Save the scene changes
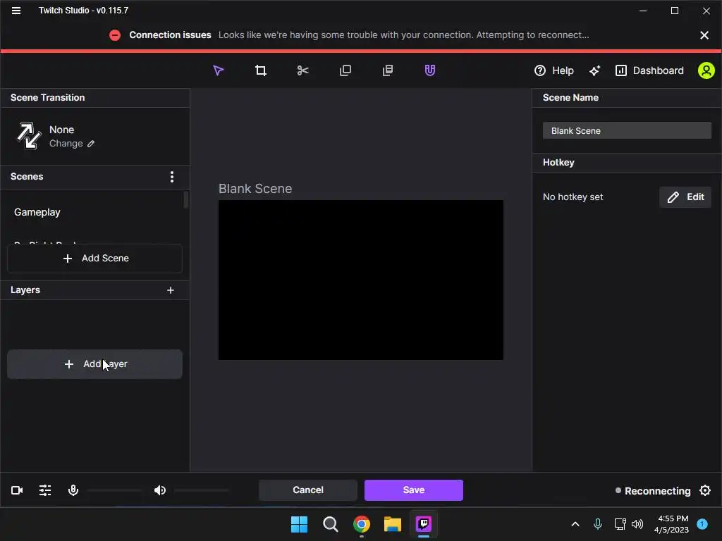The image size is (722, 541). 413,490
